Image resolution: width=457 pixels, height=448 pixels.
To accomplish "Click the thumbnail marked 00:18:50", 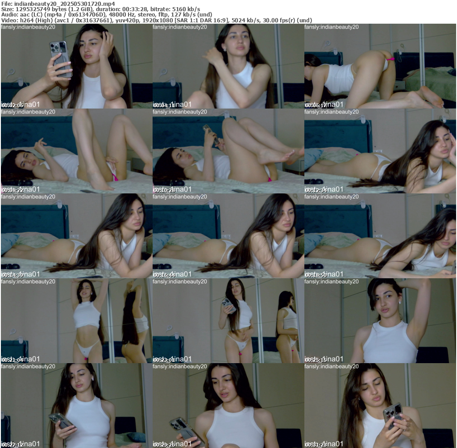I will 380,236.
